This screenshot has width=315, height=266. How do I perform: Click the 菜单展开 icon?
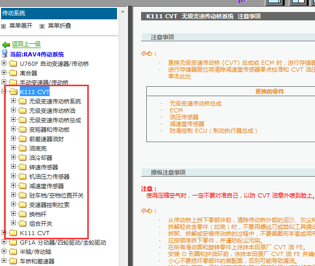coord(4,26)
